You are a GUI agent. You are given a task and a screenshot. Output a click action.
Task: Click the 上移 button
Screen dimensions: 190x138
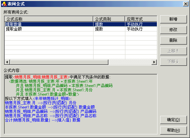[173, 51]
